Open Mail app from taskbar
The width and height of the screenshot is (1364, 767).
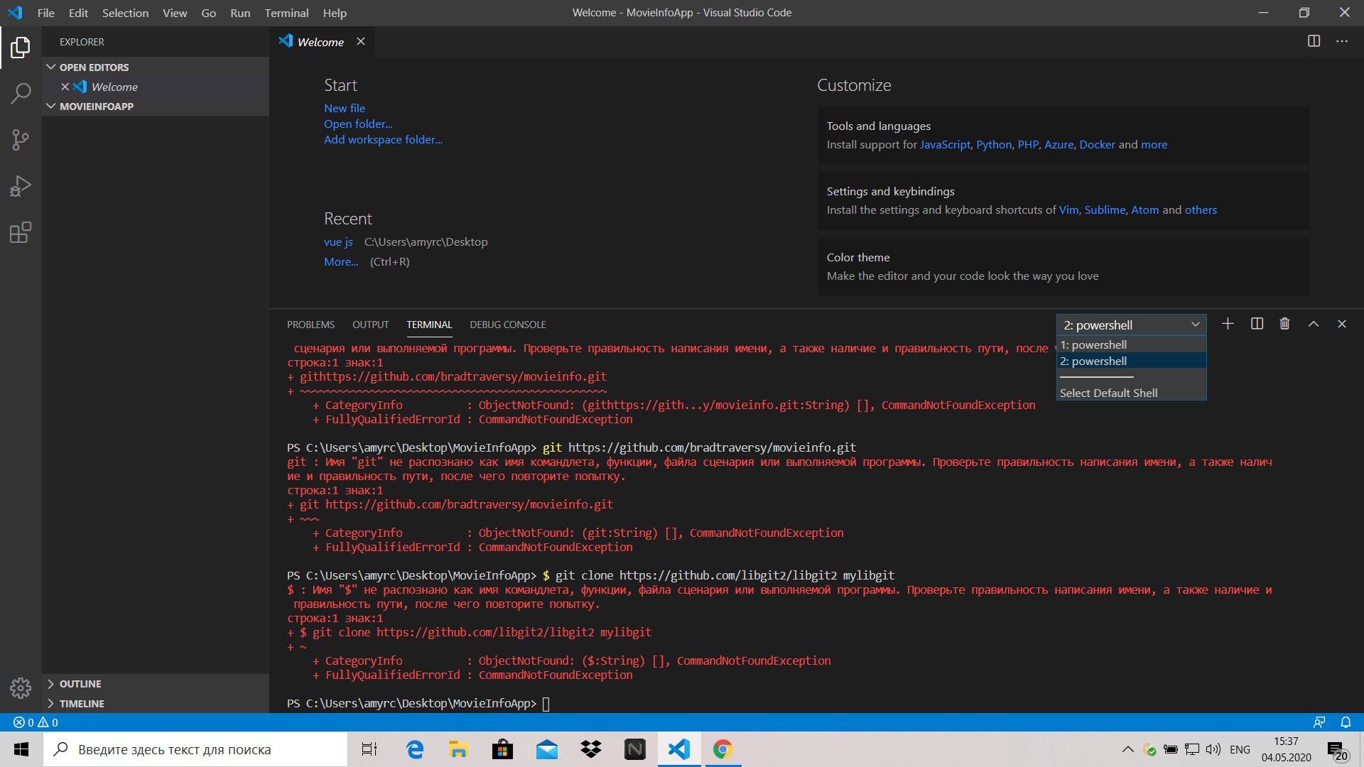pyautogui.click(x=546, y=749)
